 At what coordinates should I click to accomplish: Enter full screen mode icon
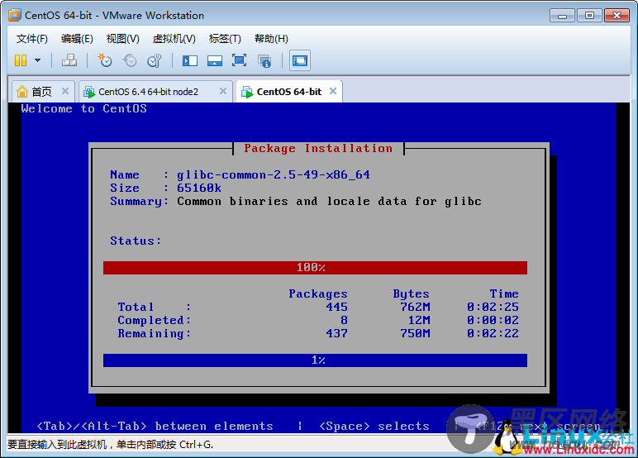[240, 60]
